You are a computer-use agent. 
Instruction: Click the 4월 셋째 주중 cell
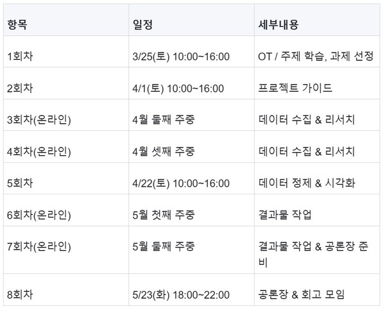[x=163, y=151]
